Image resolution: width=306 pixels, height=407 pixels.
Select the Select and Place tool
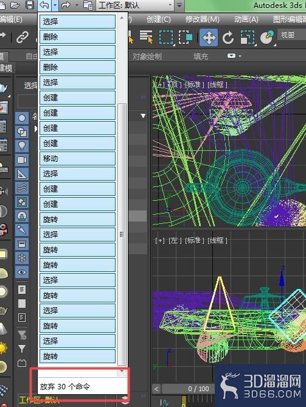click(x=267, y=37)
